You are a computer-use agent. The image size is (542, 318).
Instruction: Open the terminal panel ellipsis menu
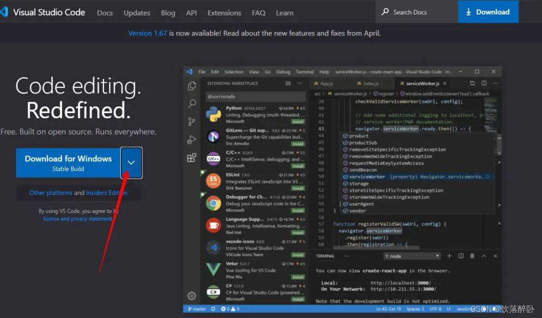(x=346, y=256)
